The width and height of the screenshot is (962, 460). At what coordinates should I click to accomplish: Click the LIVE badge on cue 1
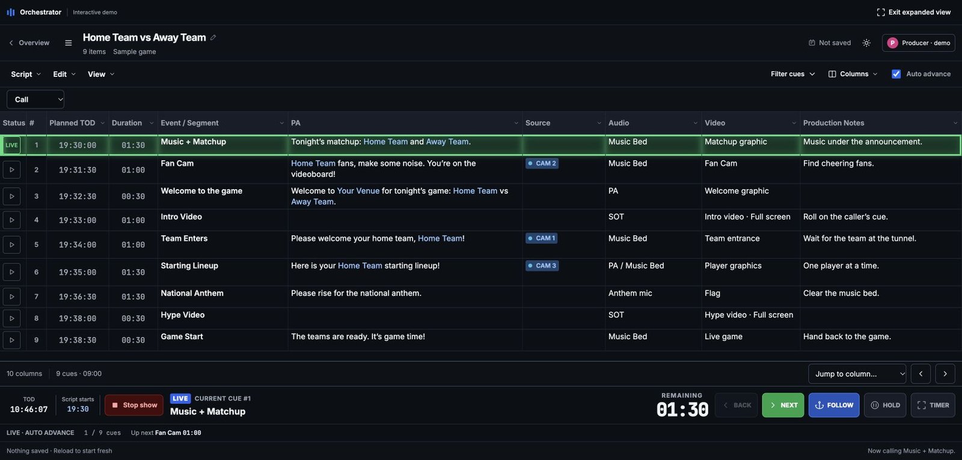coord(11,145)
